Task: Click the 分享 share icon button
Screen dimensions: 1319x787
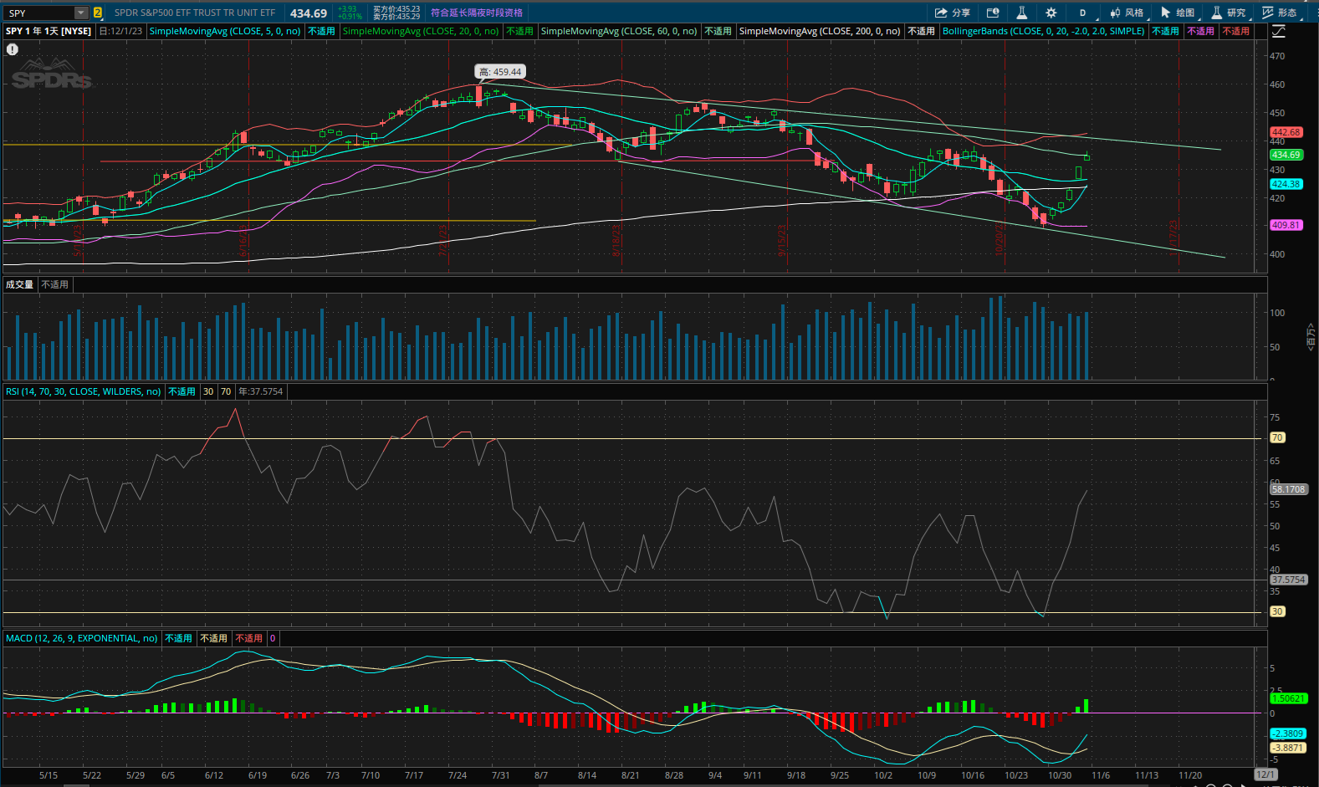Action: coord(952,13)
